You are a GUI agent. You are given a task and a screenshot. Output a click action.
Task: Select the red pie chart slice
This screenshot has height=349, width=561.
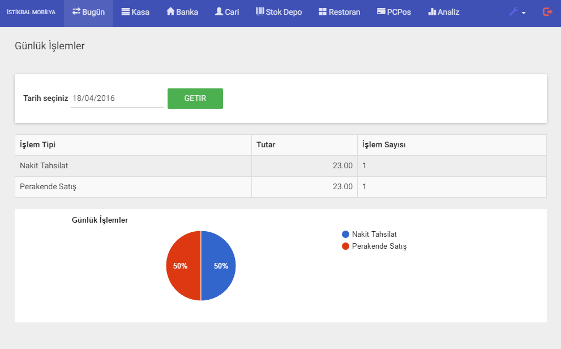[182, 266]
